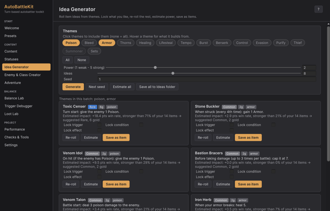Check Lock effect for Bastion Bracers
Image resolution: width=330 pixels, height=211 pixels.
(232, 177)
